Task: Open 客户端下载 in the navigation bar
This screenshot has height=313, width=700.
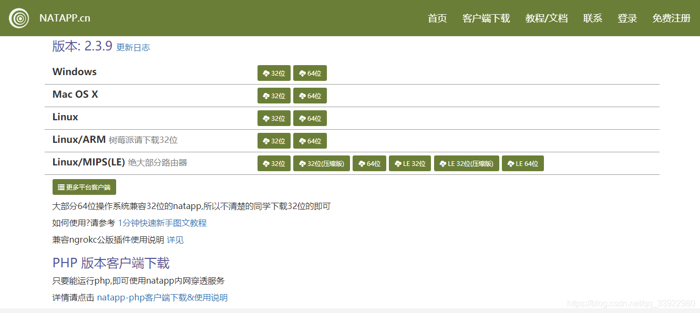Action: pyautogui.click(x=486, y=18)
